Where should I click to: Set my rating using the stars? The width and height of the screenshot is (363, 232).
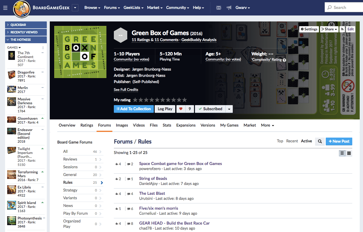160,100
